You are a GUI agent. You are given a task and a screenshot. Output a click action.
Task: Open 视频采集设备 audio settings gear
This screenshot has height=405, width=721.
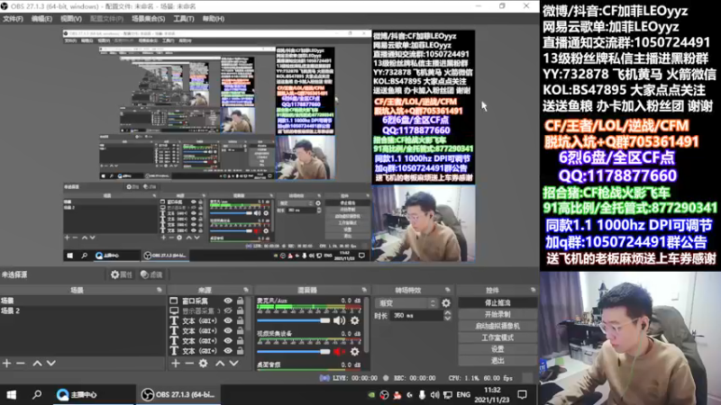point(354,352)
